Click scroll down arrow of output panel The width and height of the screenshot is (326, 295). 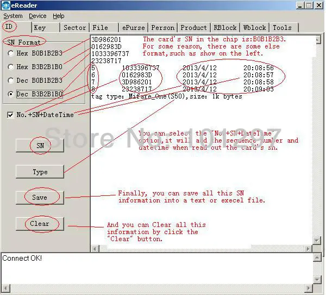317,240
